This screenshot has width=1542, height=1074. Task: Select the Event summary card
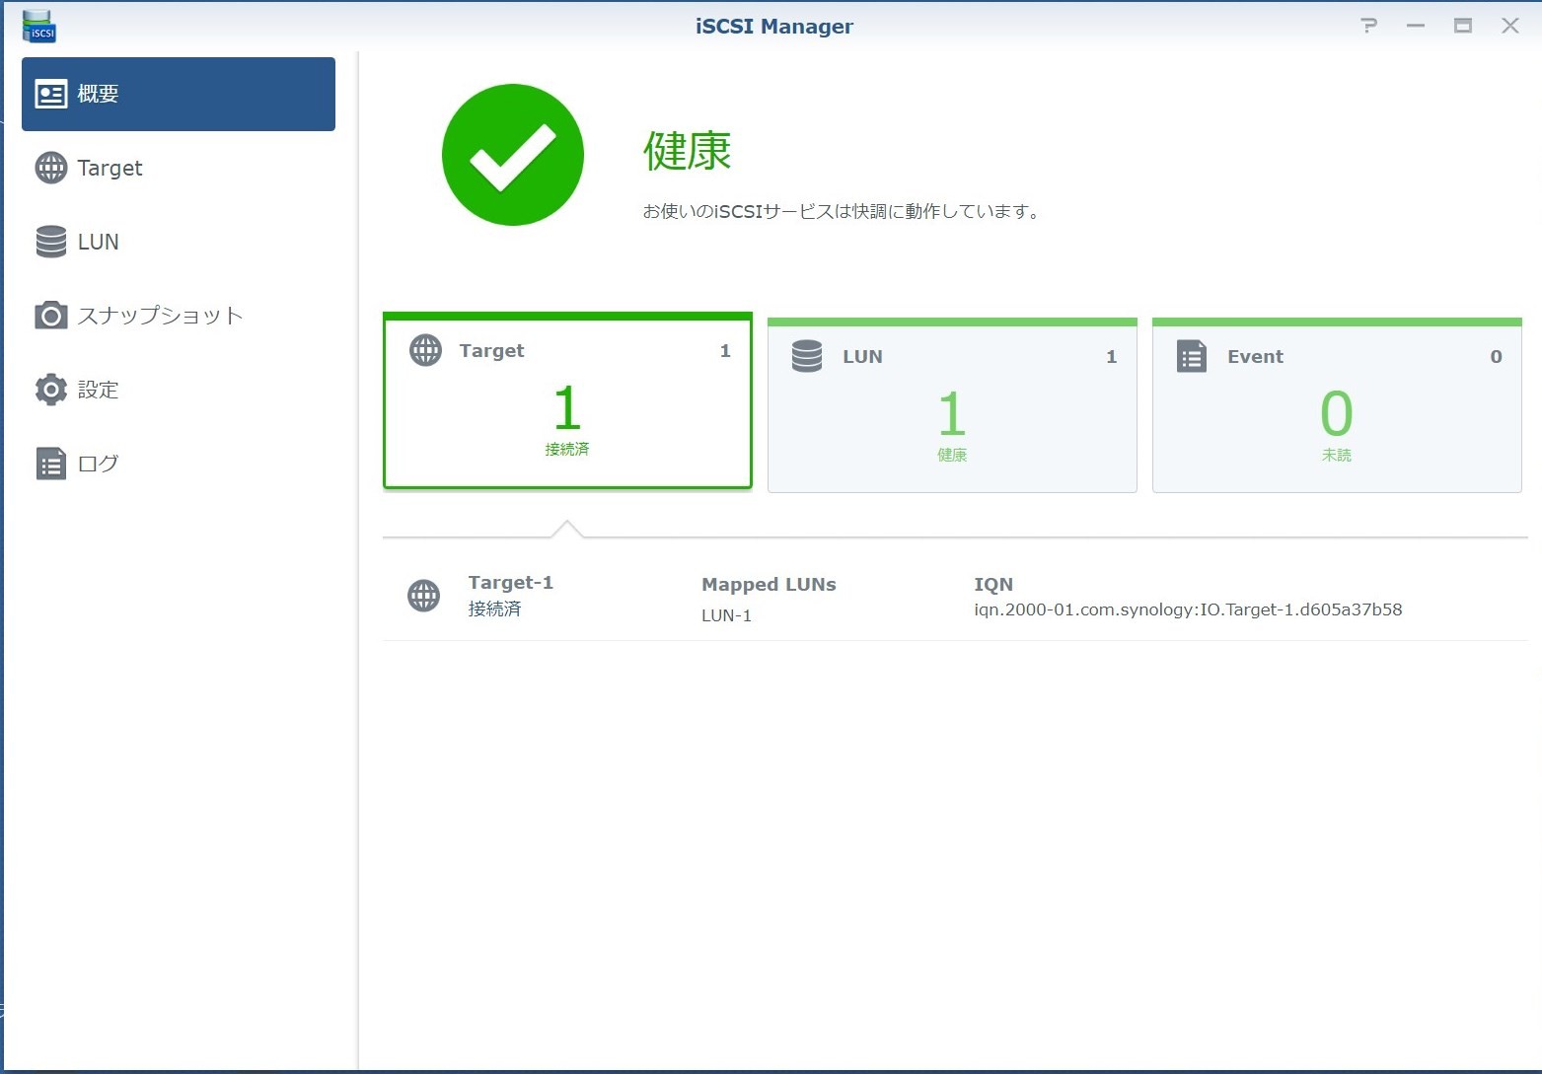pyautogui.click(x=1337, y=406)
